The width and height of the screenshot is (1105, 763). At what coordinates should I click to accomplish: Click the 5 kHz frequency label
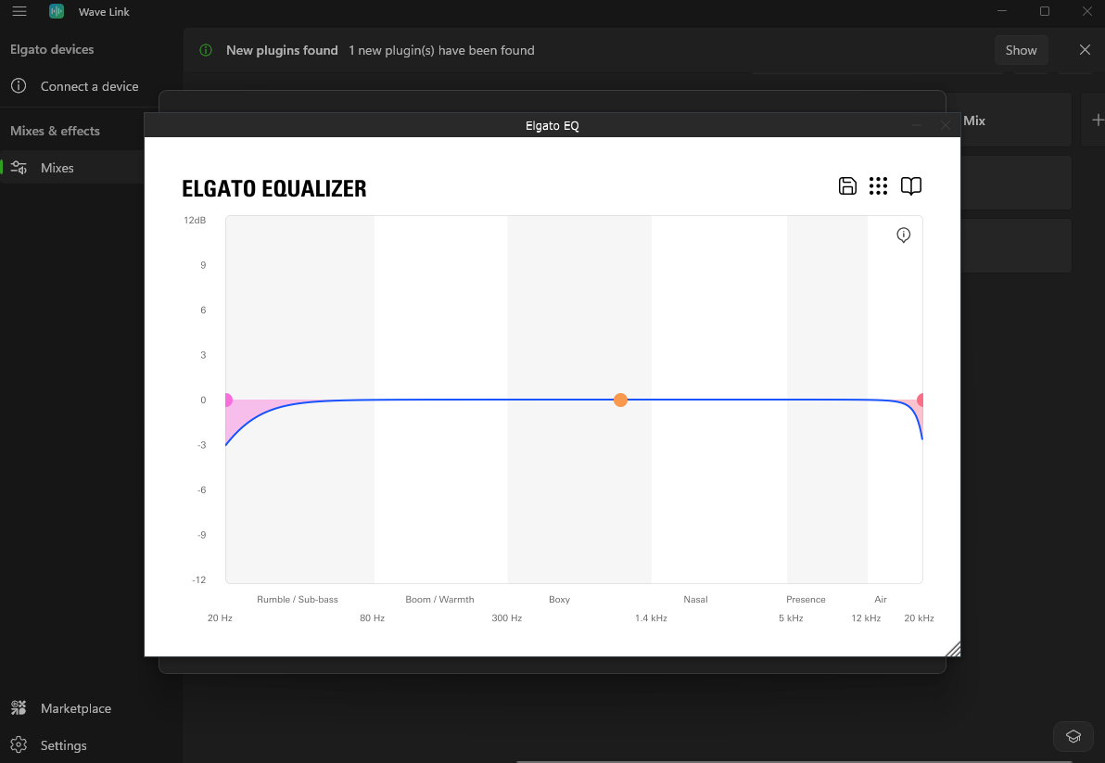tap(791, 617)
